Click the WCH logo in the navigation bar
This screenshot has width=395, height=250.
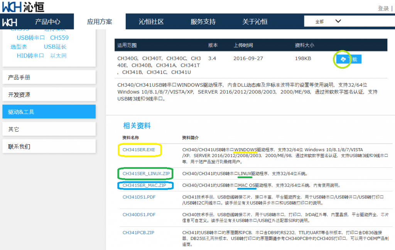click(10, 22)
